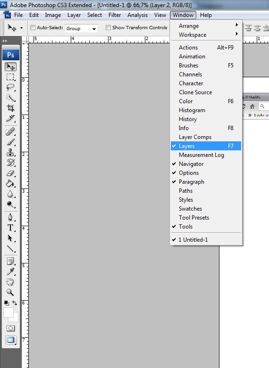Click the browser home icon behind
Screen dimensions: 269x368
[252, 106]
